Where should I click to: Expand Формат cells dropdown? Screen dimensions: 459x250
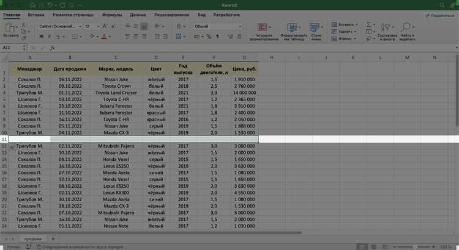(x=355, y=38)
